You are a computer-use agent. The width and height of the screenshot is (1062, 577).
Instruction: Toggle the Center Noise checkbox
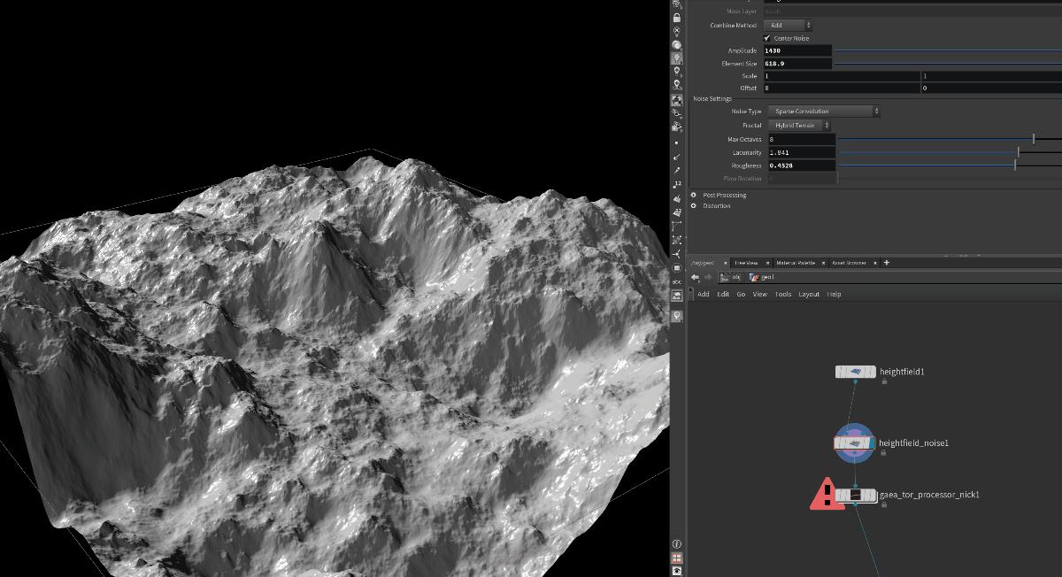click(x=767, y=38)
